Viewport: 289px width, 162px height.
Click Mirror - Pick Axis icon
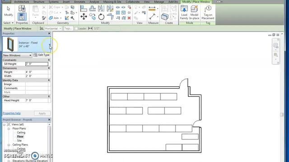[101, 9]
